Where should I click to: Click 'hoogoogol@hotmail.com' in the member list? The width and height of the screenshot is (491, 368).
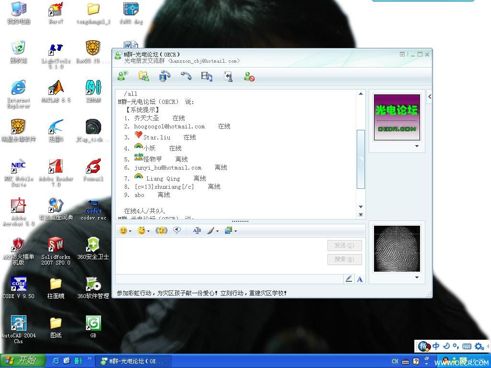(169, 126)
